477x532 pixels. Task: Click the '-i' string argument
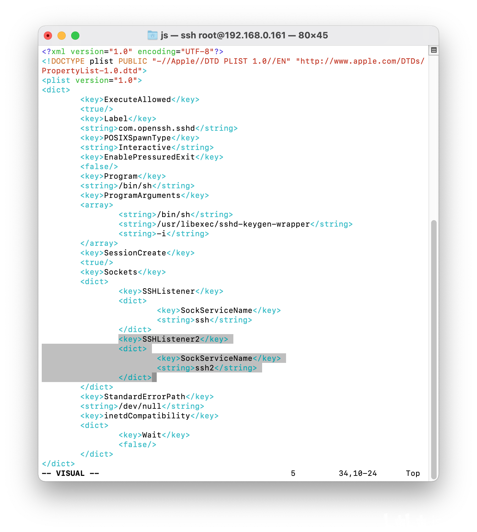tap(162, 234)
